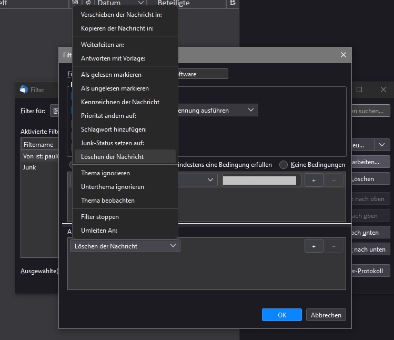The image size is (394, 340).
Task: Click the envelope icon next to Filter für
Action: 55,111
